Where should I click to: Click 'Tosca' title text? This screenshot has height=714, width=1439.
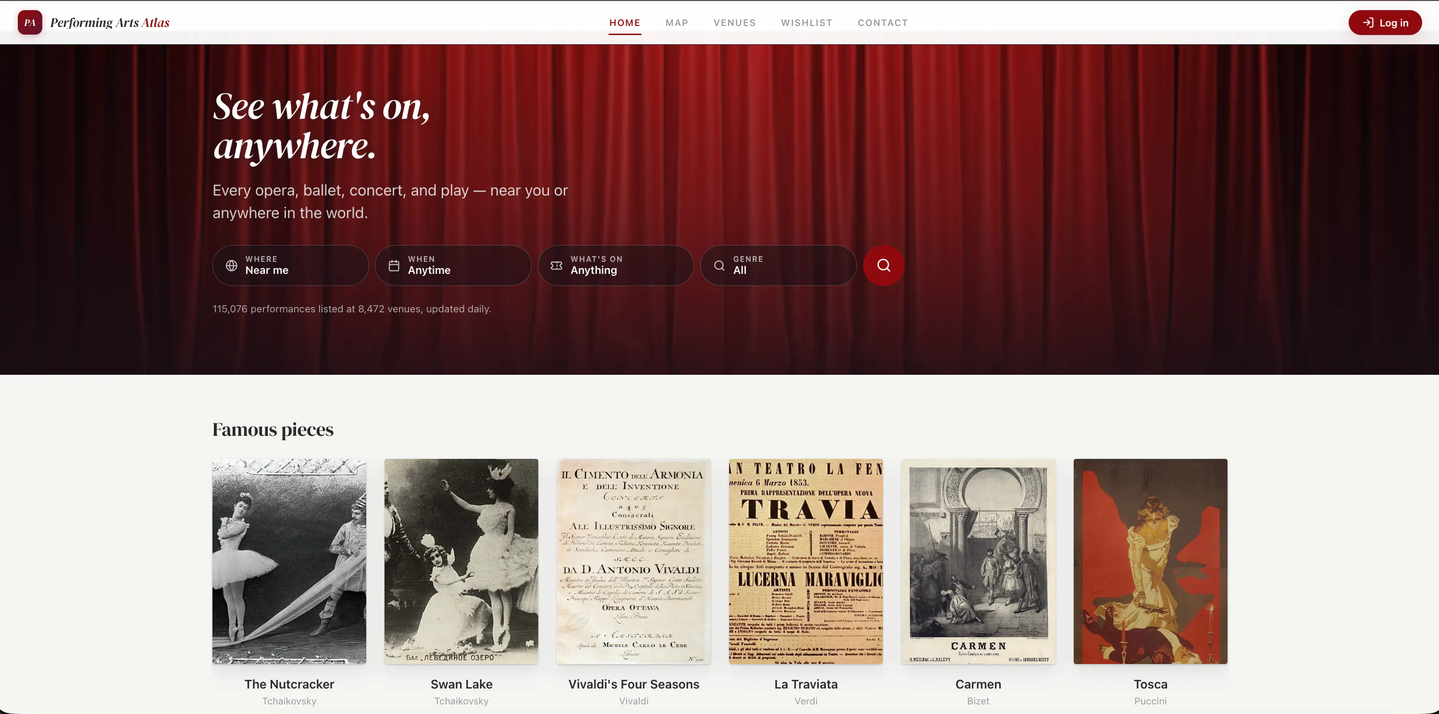click(1150, 684)
